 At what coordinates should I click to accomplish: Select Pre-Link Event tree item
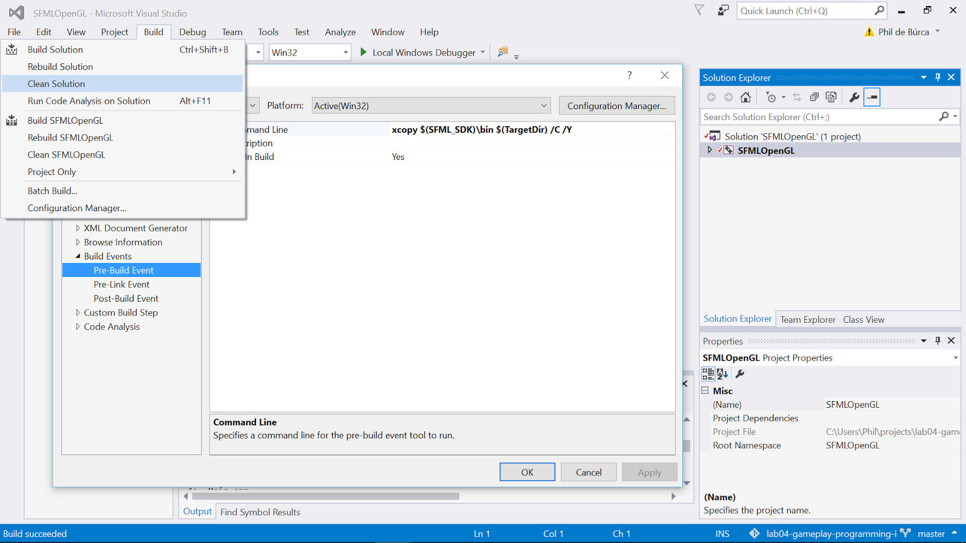coord(121,284)
